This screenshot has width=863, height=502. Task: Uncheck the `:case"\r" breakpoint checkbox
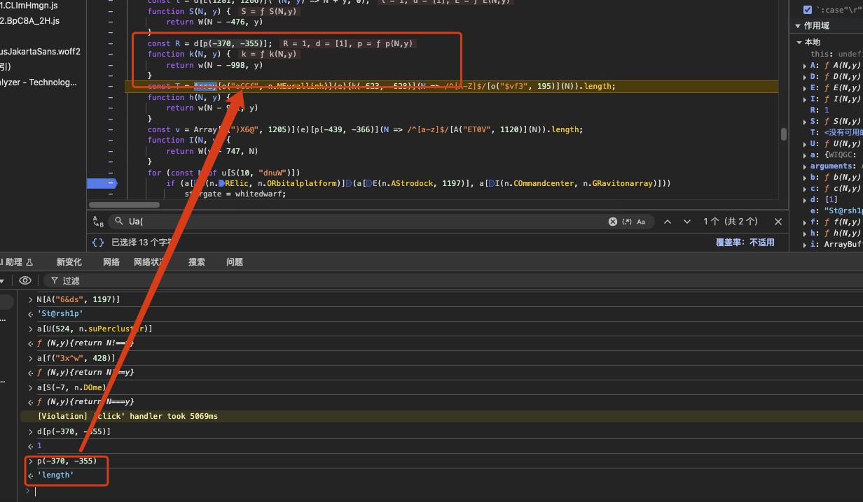coord(808,10)
